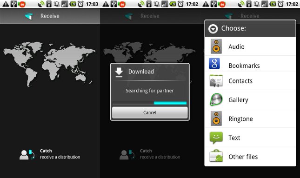
Task: Tap the Bookmarks Google icon
Action: (214, 64)
